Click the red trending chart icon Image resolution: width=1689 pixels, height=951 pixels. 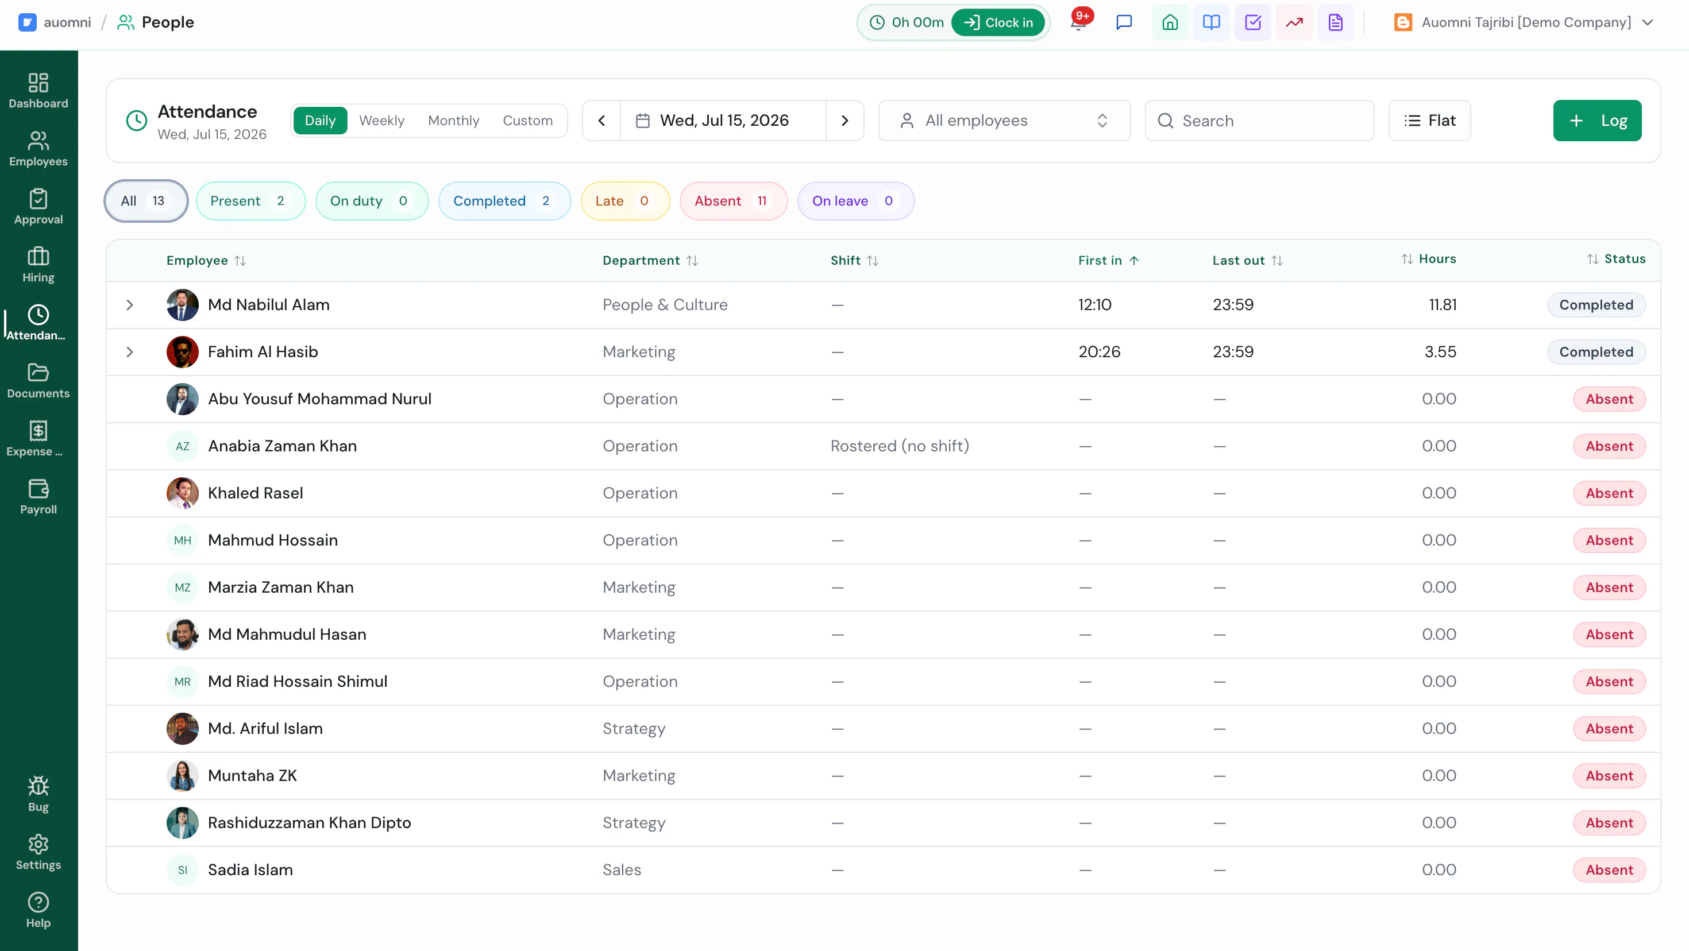pos(1294,22)
